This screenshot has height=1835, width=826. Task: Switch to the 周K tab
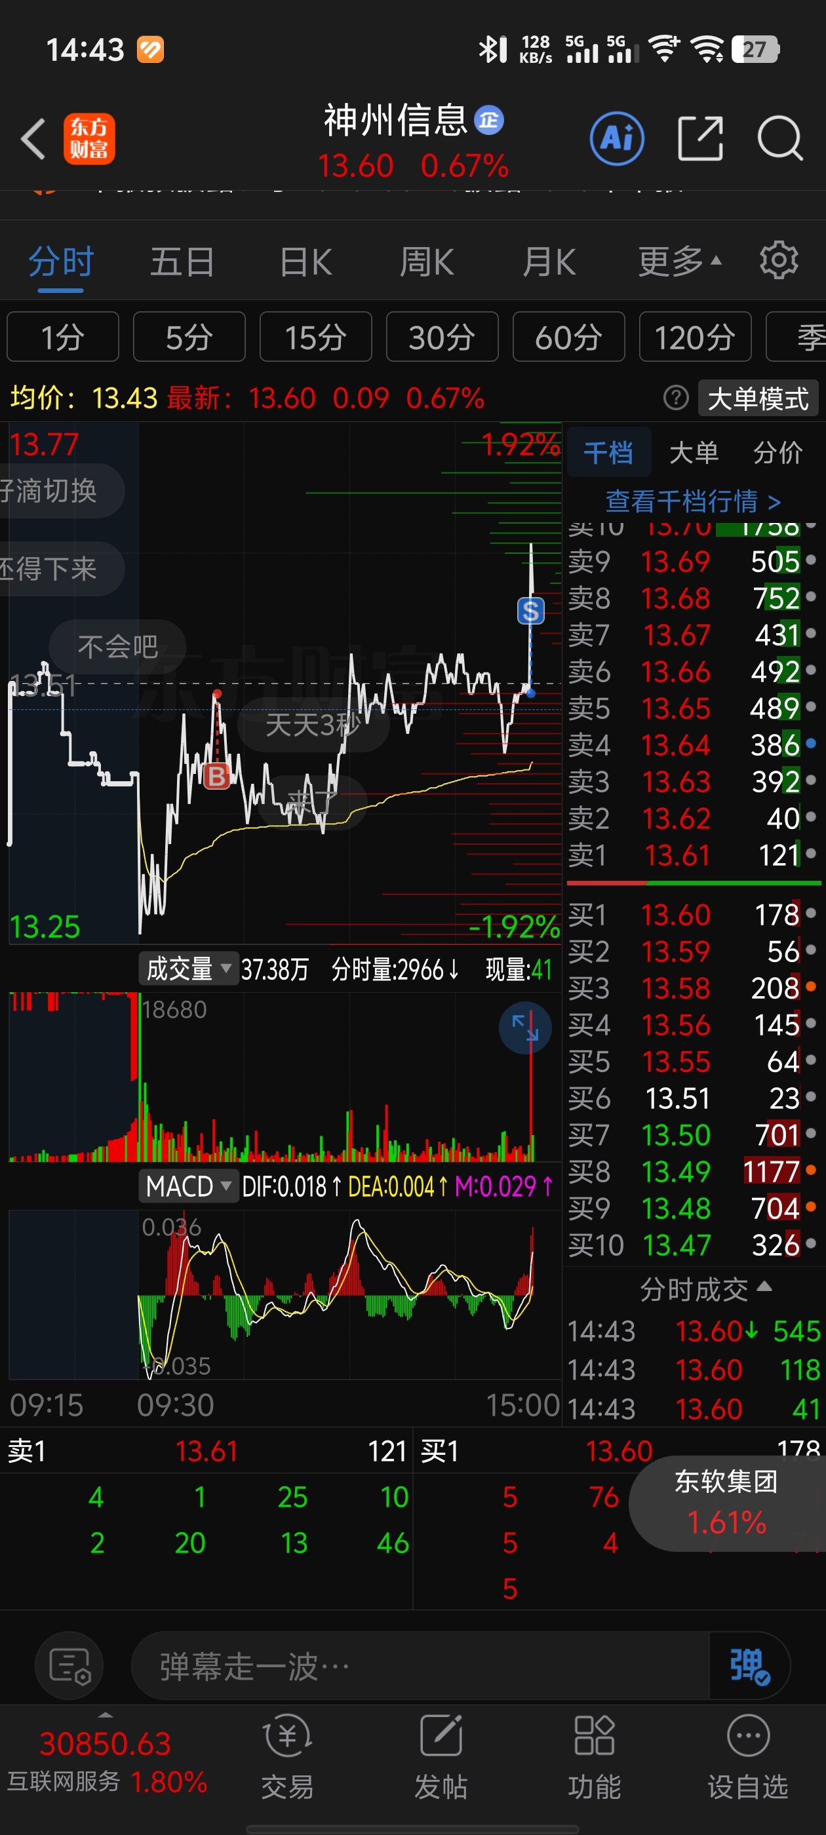coord(426,261)
